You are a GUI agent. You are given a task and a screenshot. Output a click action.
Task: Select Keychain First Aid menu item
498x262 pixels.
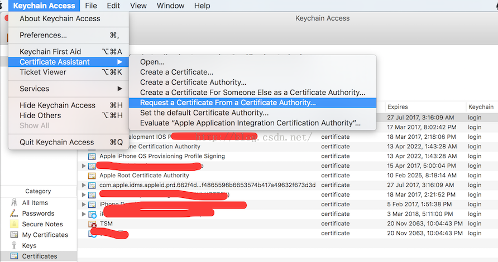[x=50, y=52]
